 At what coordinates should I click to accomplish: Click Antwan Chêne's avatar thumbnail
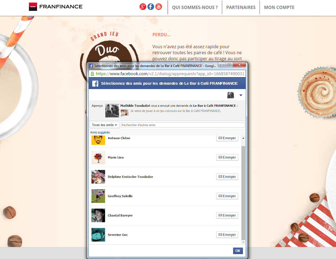tap(98, 140)
